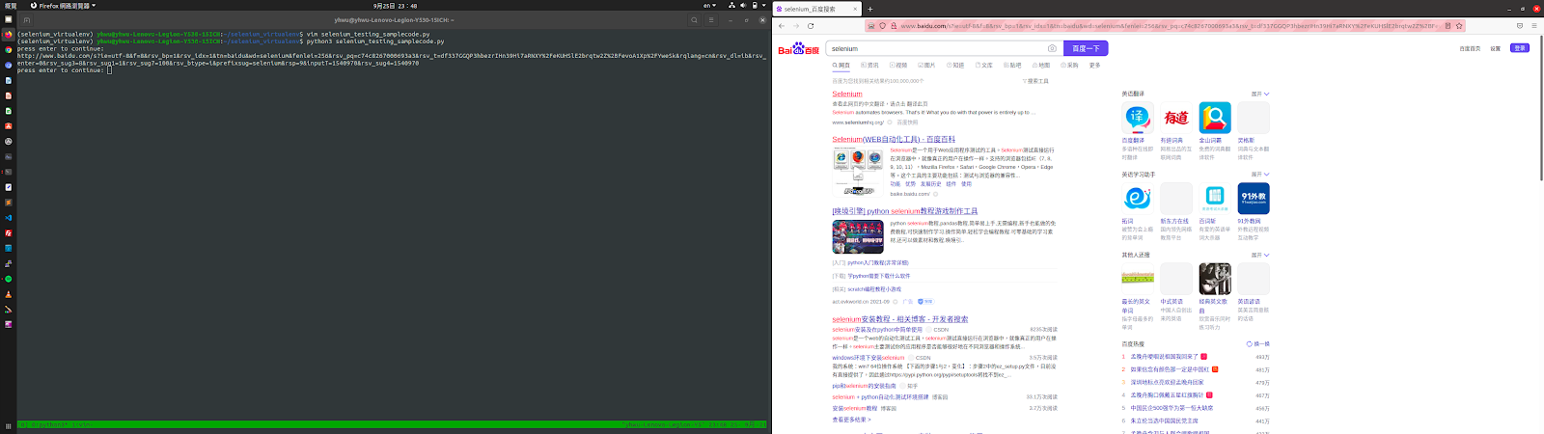Open the 概览 activities overview

pos(11,6)
